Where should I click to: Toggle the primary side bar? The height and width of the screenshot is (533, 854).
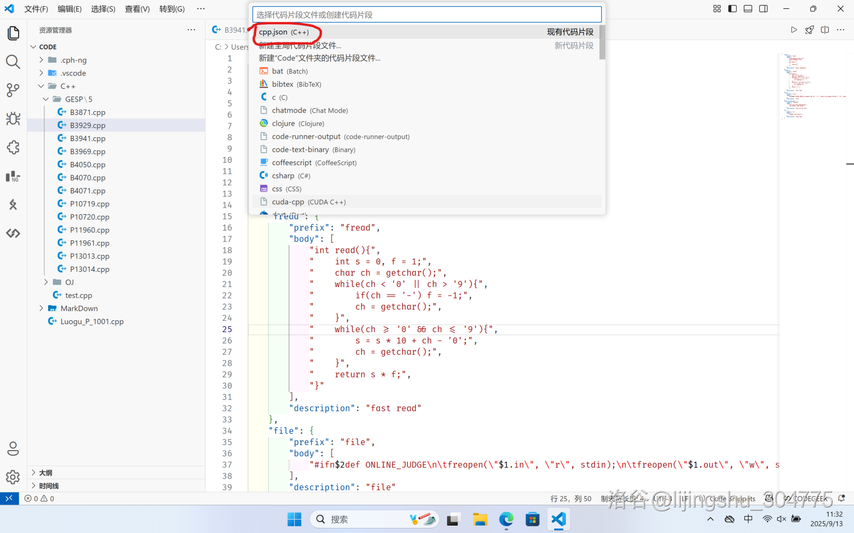(733, 9)
